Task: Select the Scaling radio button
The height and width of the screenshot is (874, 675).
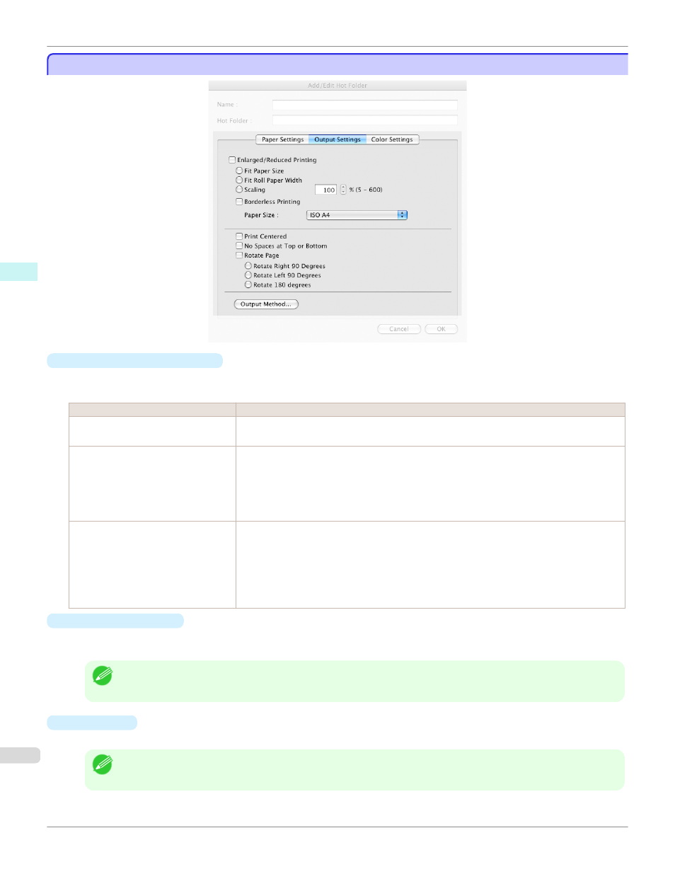Action: (239, 190)
